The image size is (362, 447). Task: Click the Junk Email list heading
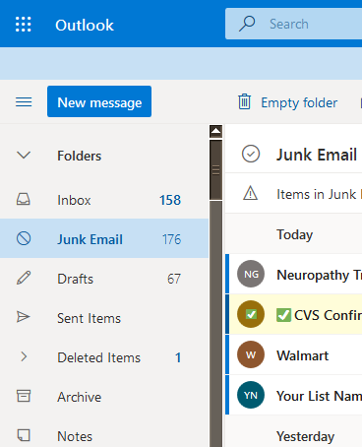coord(317,155)
